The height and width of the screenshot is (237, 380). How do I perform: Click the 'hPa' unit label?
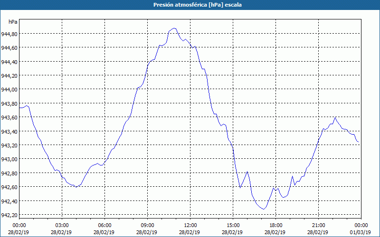coord(13,22)
